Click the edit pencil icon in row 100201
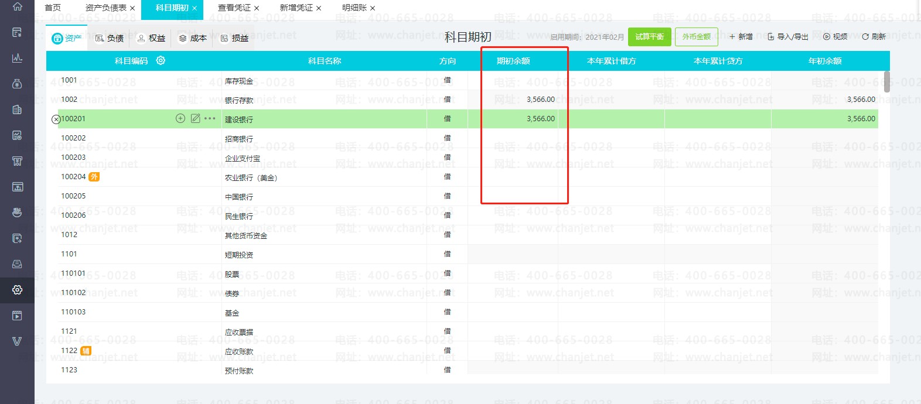Image resolution: width=921 pixels, height=404 pixels. click(196, 118)
